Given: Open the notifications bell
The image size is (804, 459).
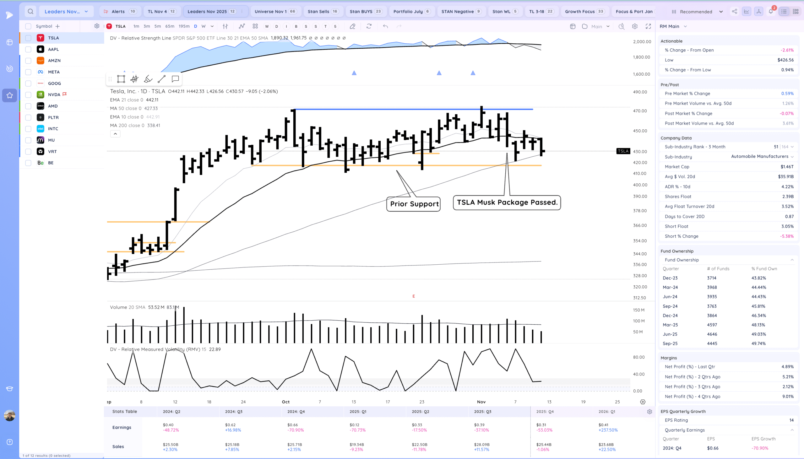Looking at the screenshot, I should 771,11.
